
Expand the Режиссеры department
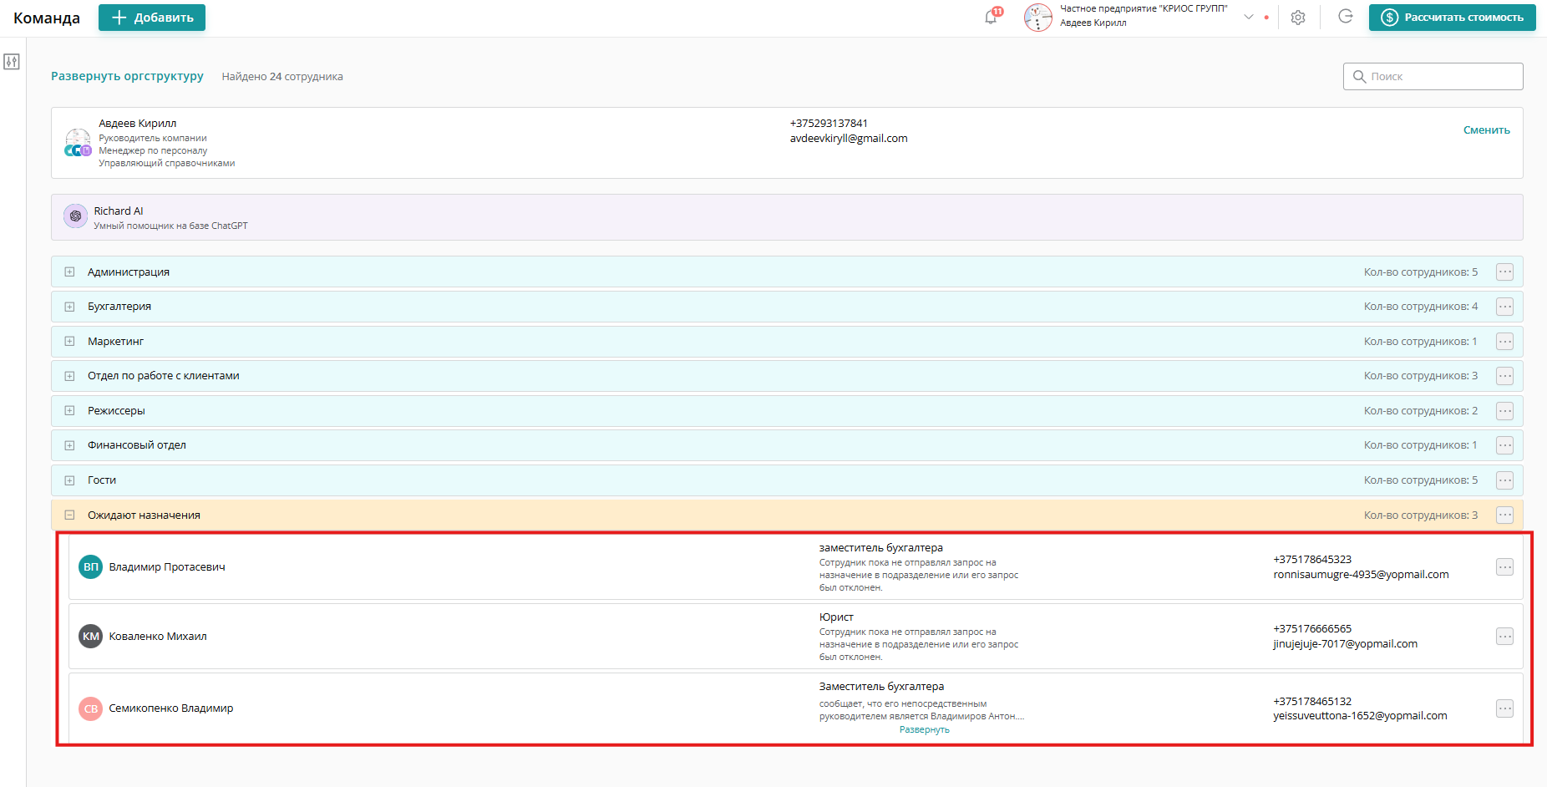(69, 411)
